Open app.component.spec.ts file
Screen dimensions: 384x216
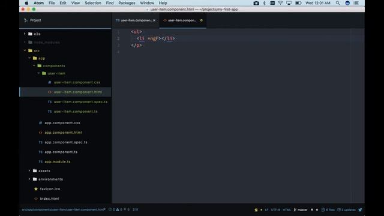(x=66, y=142)
